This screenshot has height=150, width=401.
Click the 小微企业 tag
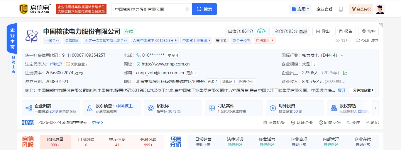(x=52, y=41)
